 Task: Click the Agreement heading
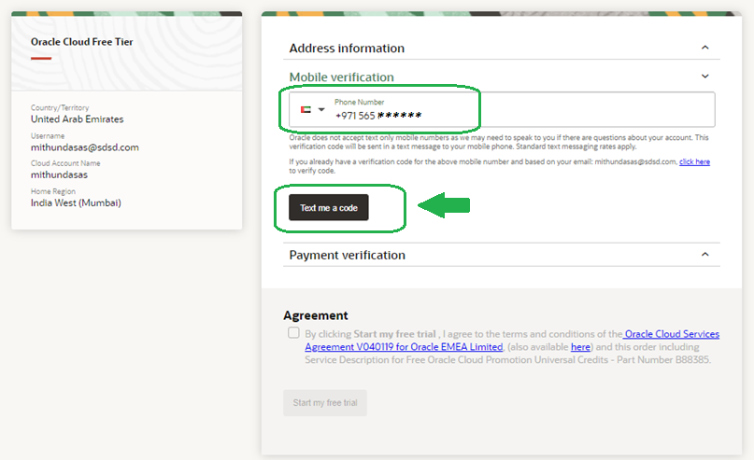[316, 315]
